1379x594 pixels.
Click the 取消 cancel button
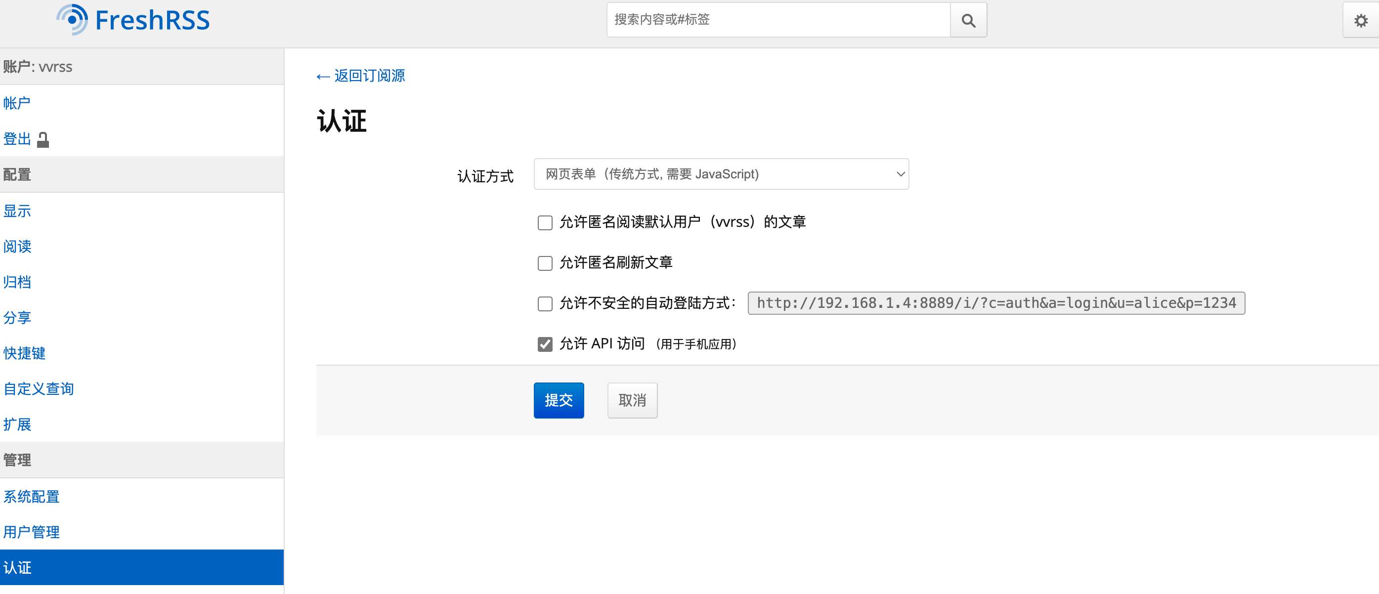[632, 400]
